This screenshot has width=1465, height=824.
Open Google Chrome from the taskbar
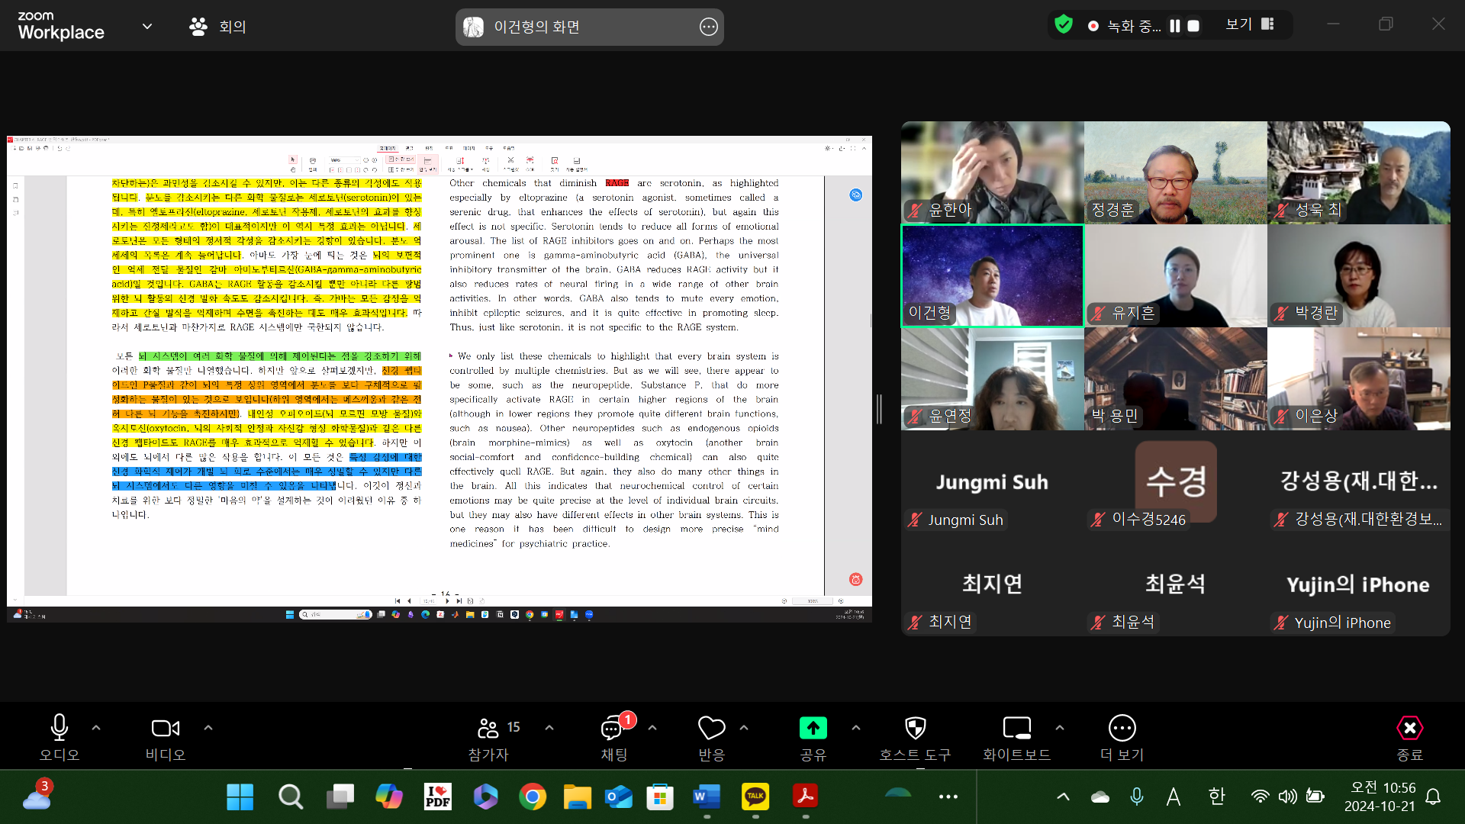coord(533,797)
